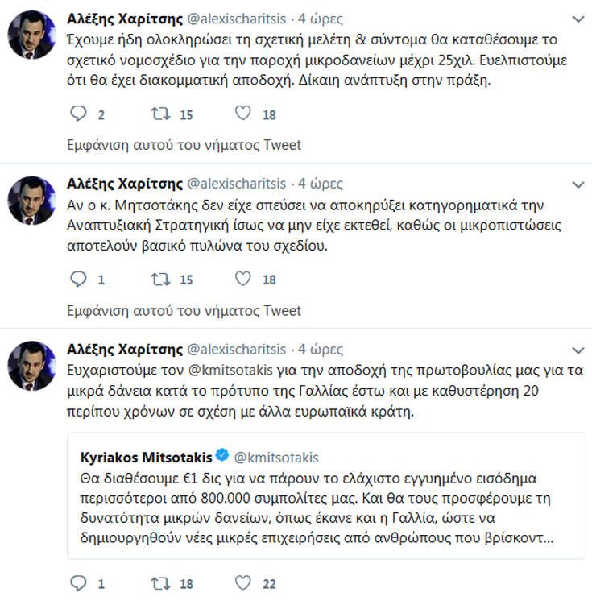Expand the second tweet's chevron menu
The height and width of the screenshot is (601, 592).
(578, 184)
